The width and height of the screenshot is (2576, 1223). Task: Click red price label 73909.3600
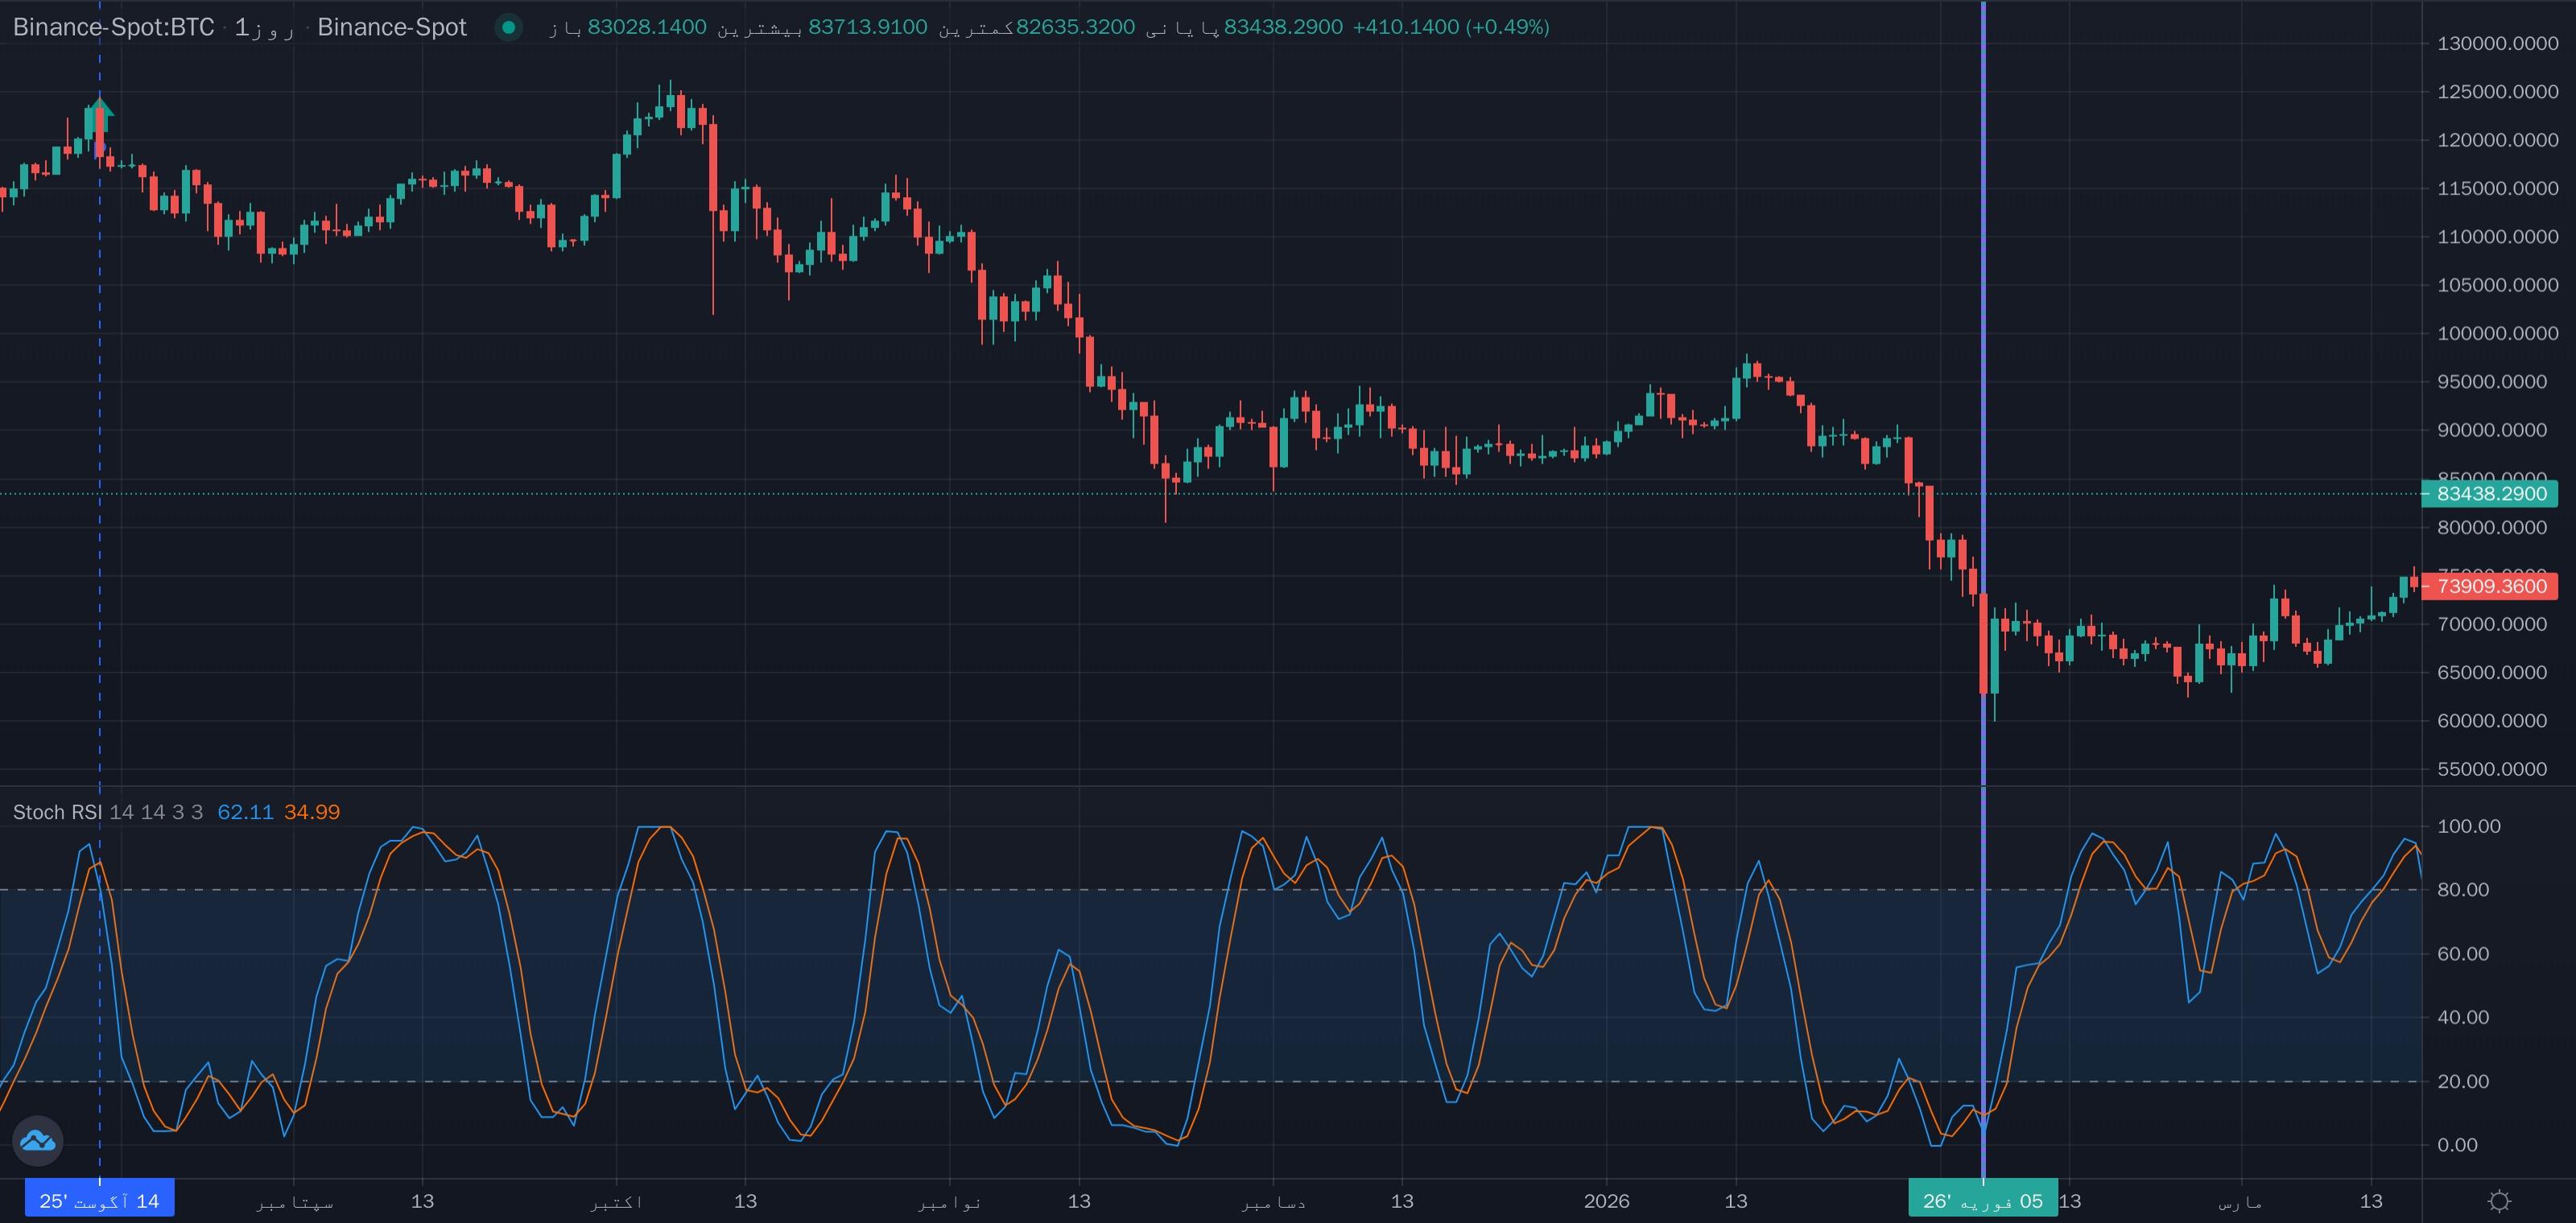click(x=2490, y=586)
